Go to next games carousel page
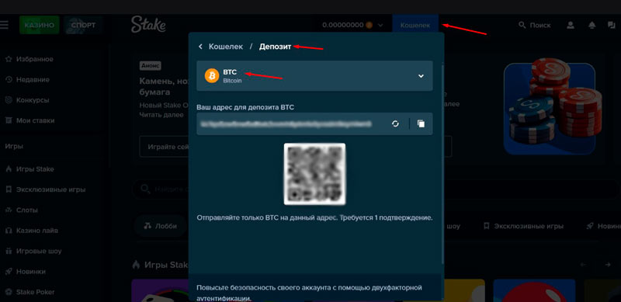 click(x=608, y=265)
